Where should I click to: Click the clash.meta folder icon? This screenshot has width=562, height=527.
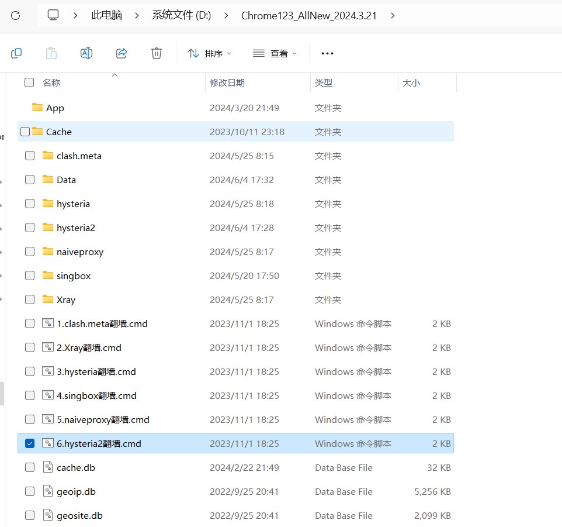coord(48,156)
